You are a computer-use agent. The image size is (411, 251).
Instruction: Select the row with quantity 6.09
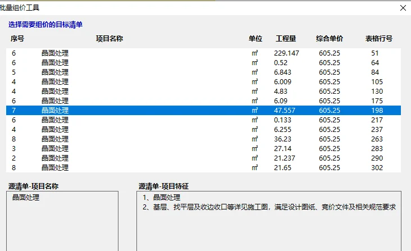tap(203, 101)
